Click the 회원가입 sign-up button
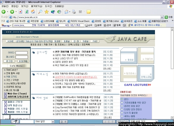The width and height of the screenshot is (174, 126). [23, 61]
